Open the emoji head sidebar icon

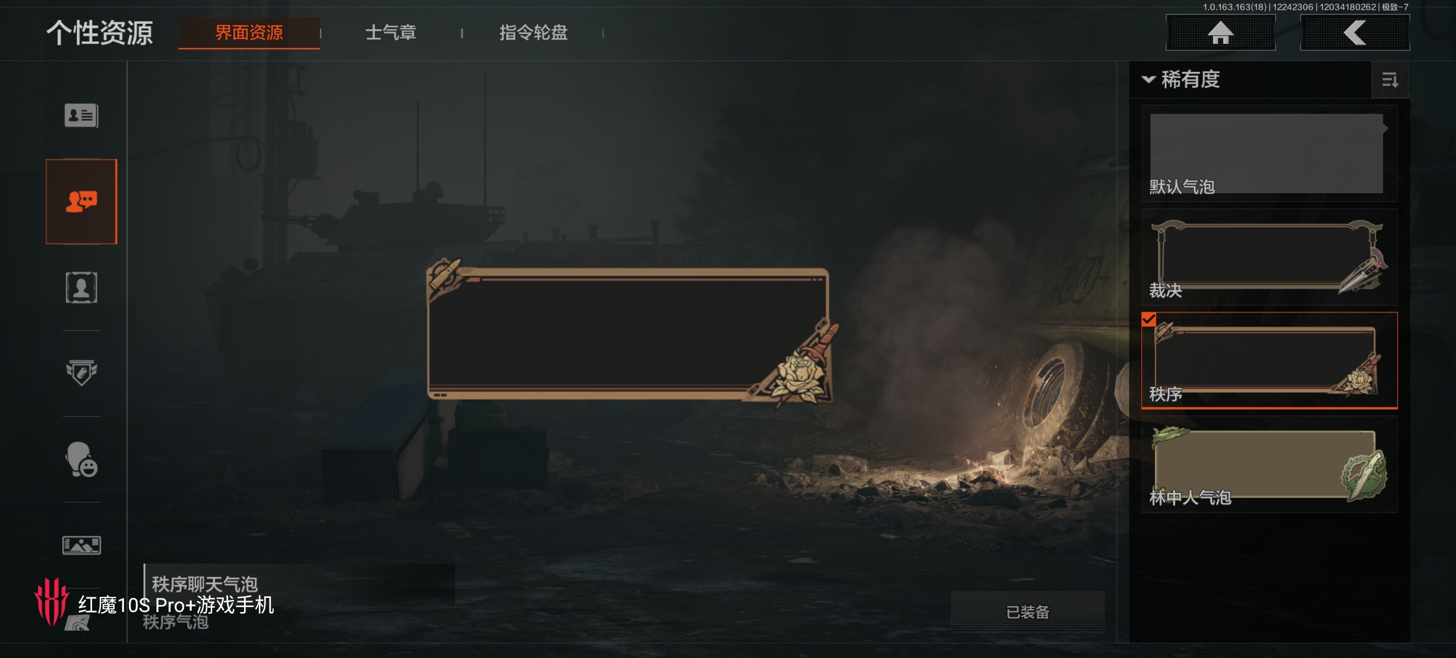(x=81, y=459)
